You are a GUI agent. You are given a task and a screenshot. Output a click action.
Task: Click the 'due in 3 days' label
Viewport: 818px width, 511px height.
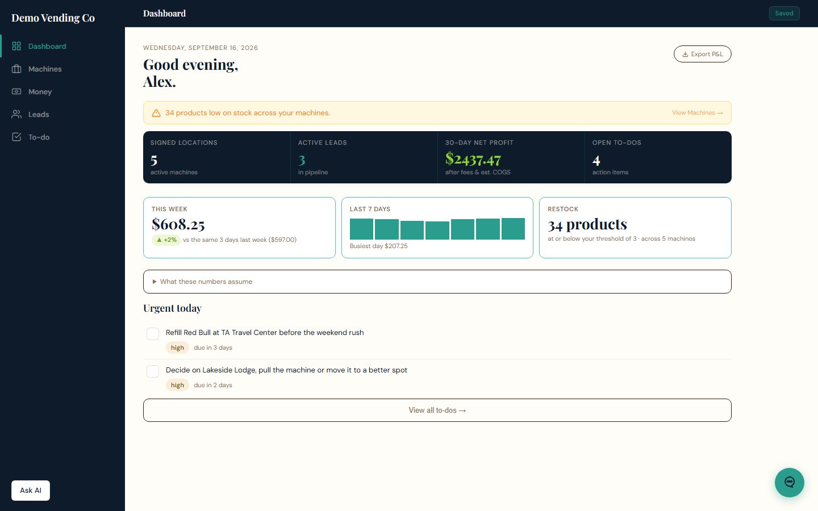[213, 347]
